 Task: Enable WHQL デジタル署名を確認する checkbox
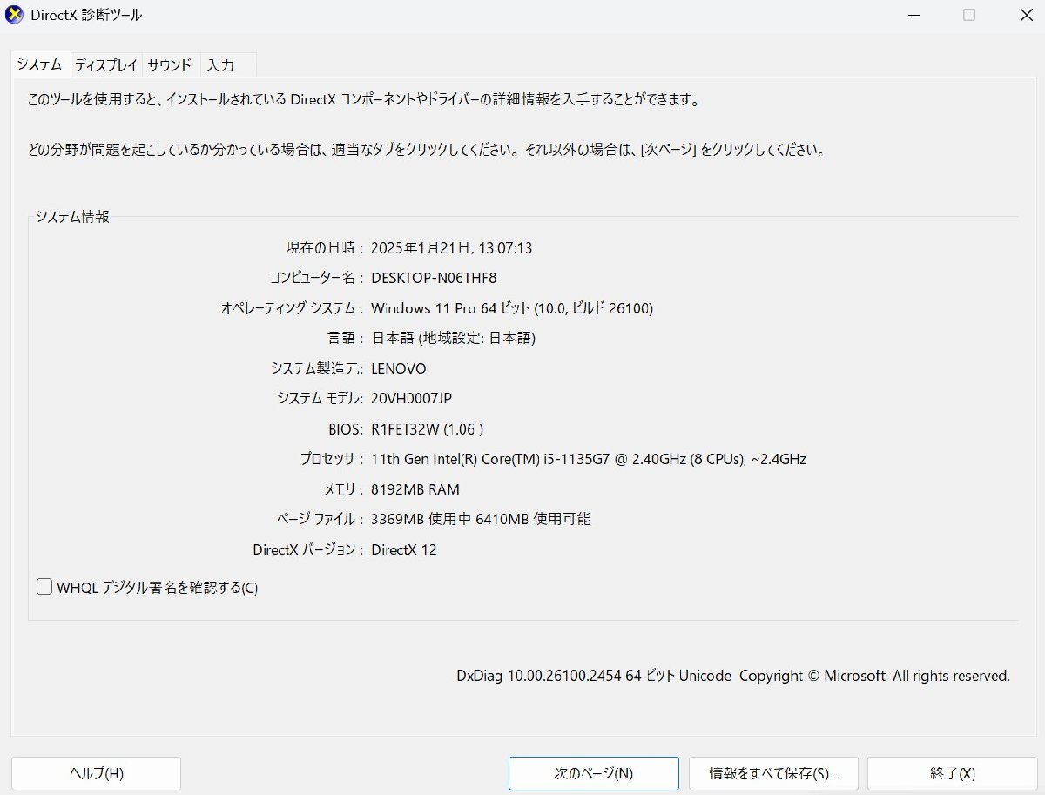pyautogui.click(x=44, y=587)
